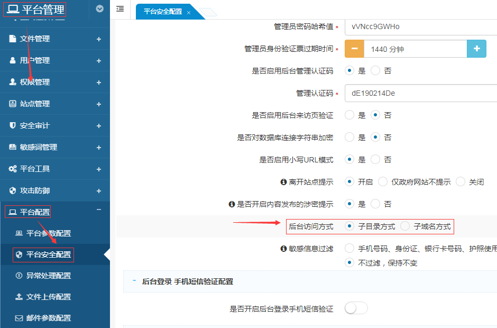497x328 pixels.
Task: Collapse the 平台配置 sidebar section
Action: coord(98,212)
